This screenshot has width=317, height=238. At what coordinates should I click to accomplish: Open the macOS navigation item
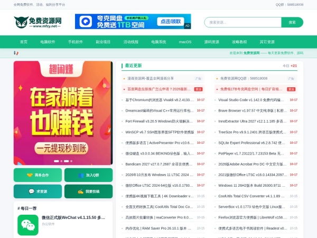tap(185, 42)
